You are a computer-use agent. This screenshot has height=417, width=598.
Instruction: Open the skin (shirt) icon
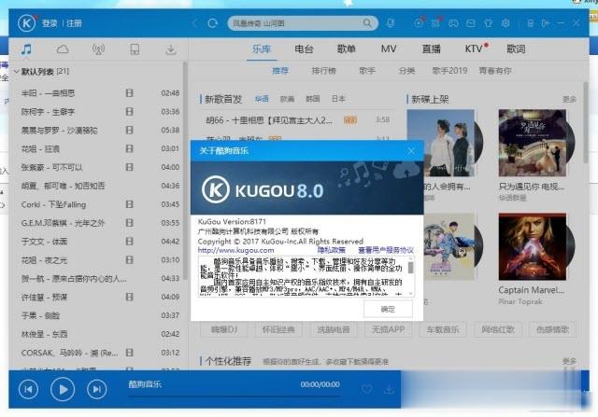488,23
